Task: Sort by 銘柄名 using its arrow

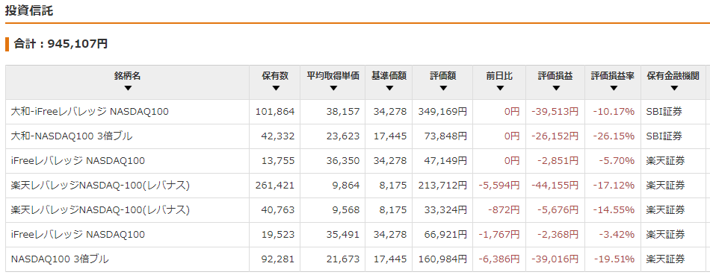Action: pos(128,89)
